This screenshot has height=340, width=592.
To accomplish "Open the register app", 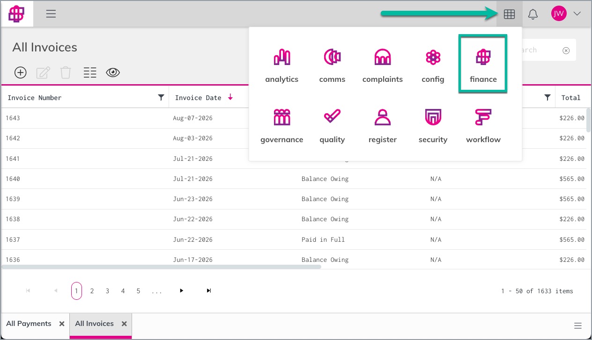I will tap(382, 126).
